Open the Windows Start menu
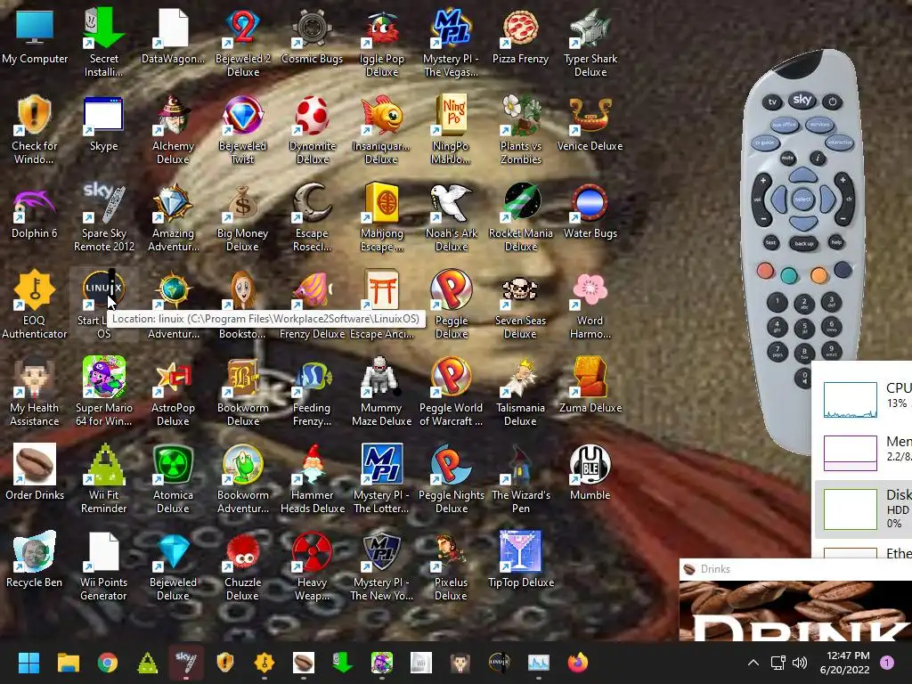912x684 pixels. tap(28, 663)
